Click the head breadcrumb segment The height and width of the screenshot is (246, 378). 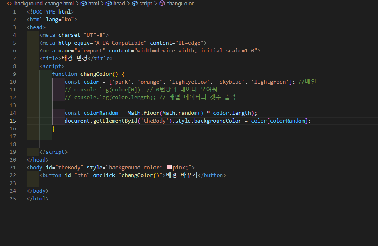[119, 4]
